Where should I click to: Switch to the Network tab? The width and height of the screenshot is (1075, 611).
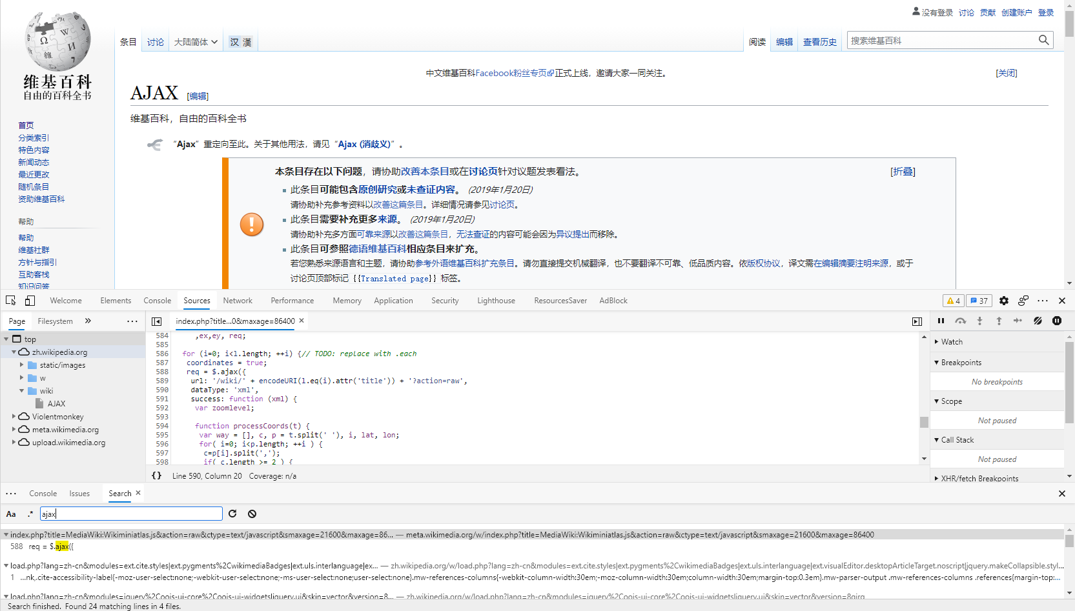238,301
